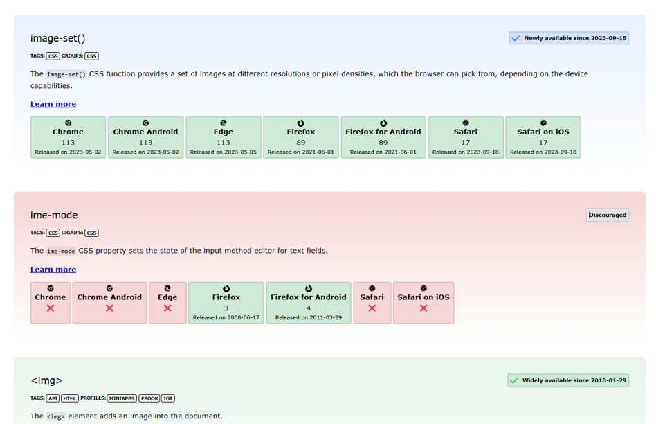Open Learn more link for ime-mode
The image size is (656, 424).
(x=53, y=270)
